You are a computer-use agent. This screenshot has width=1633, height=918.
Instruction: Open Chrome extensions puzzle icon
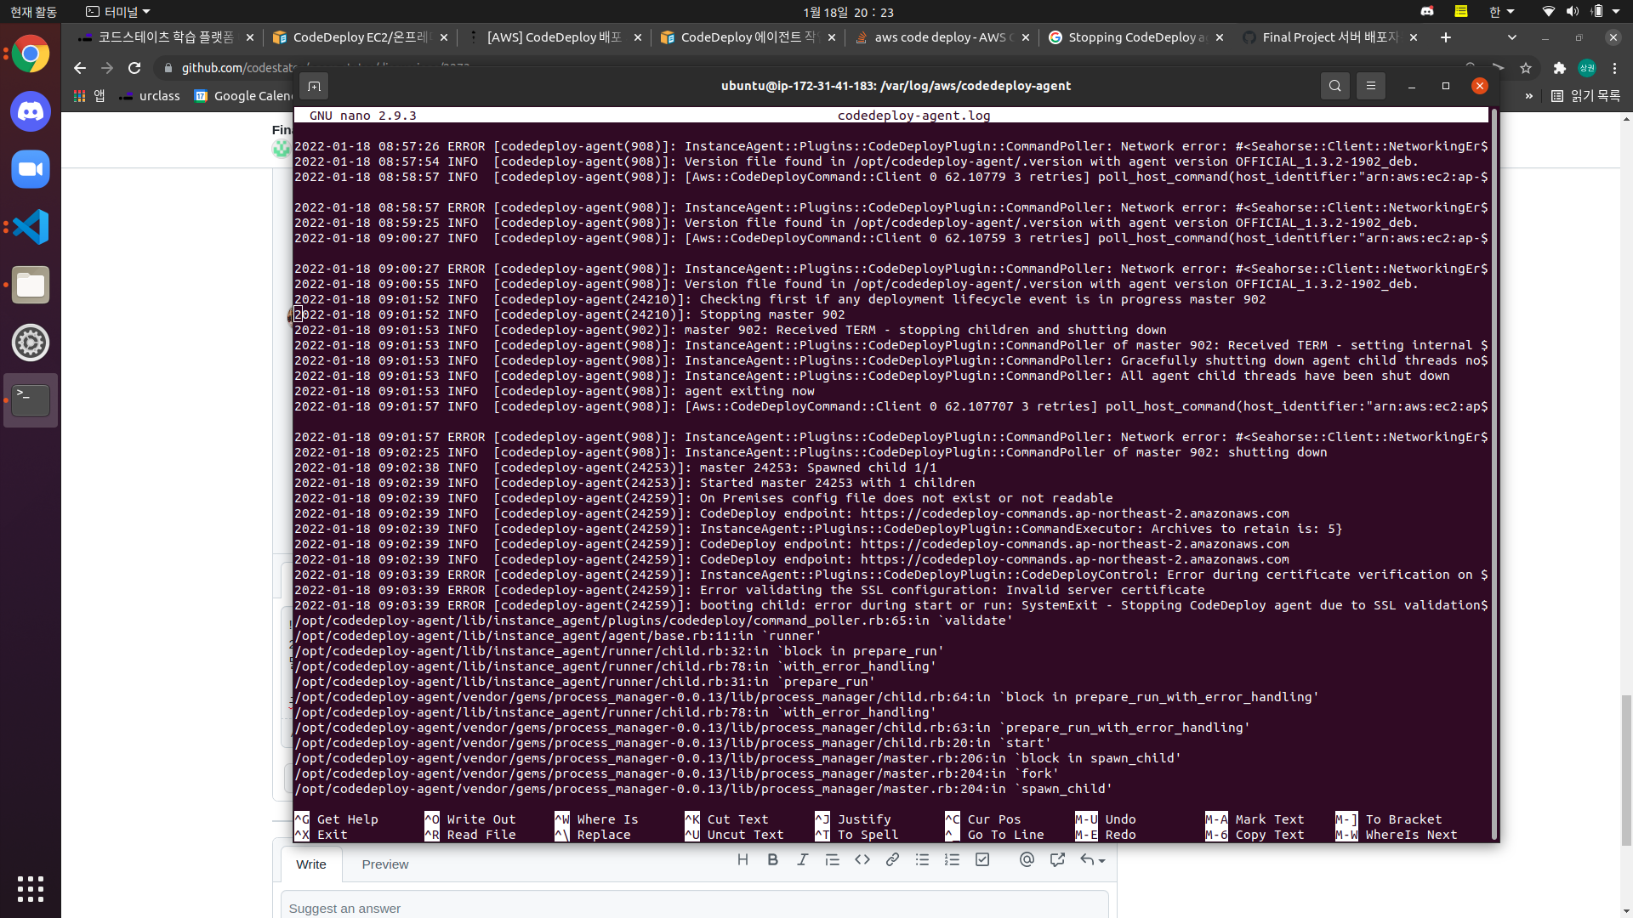pyautogui.click(x=1559, y=68)
